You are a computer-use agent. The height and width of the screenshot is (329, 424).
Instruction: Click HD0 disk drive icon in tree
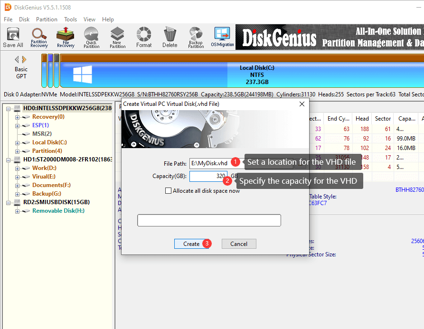click(x=17, y=108)
